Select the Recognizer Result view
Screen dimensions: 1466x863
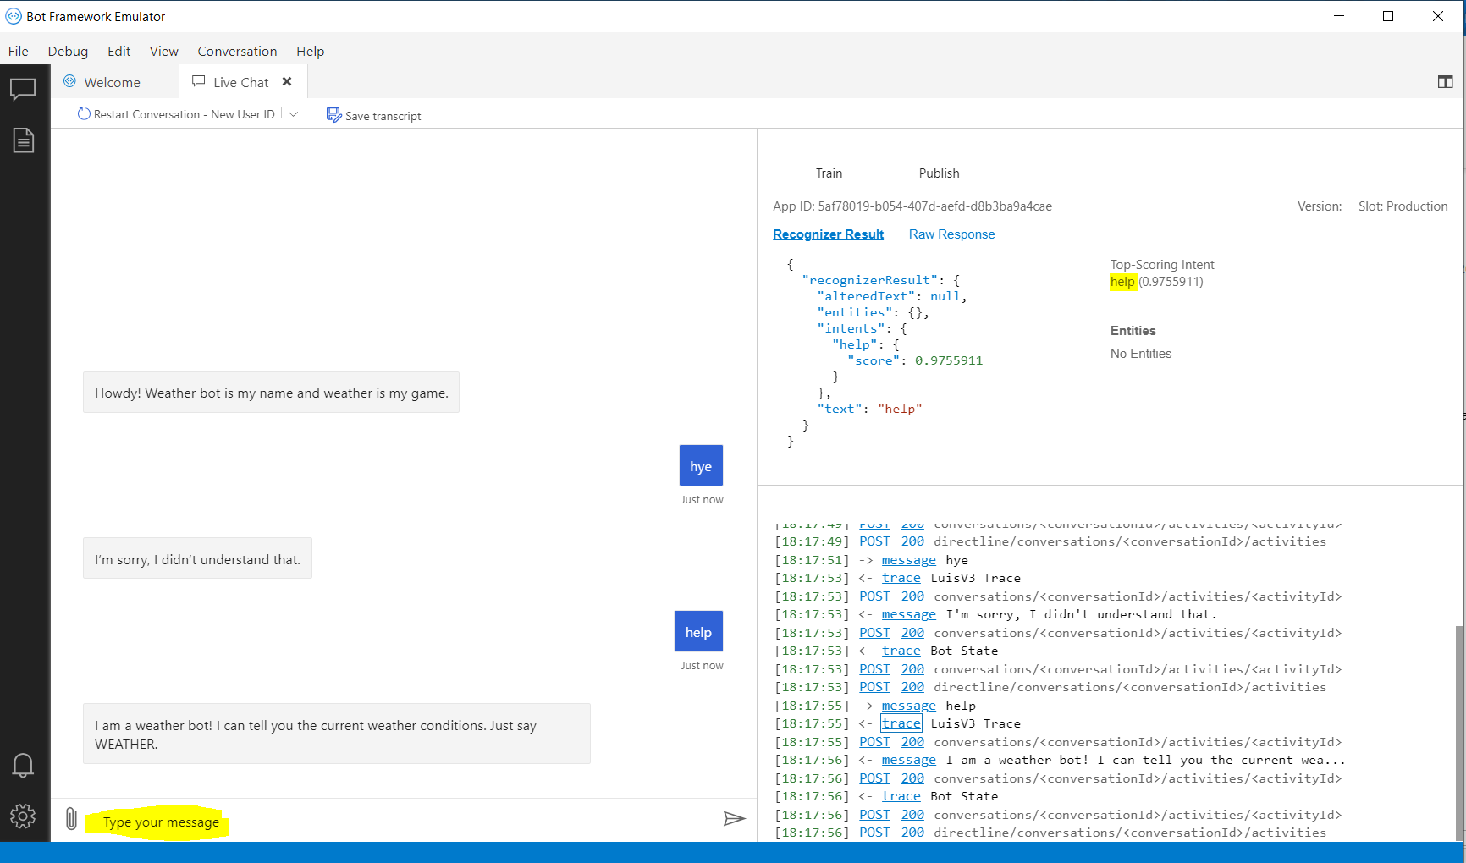[828, 234]
